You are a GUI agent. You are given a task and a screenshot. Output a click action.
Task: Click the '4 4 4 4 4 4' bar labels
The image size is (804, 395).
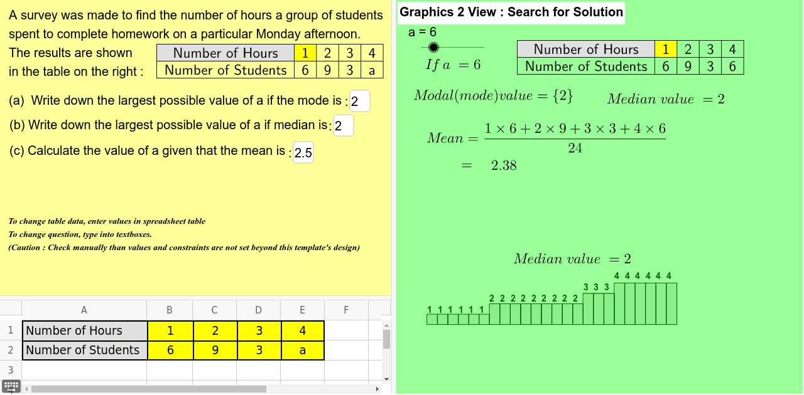pos(643,276)
